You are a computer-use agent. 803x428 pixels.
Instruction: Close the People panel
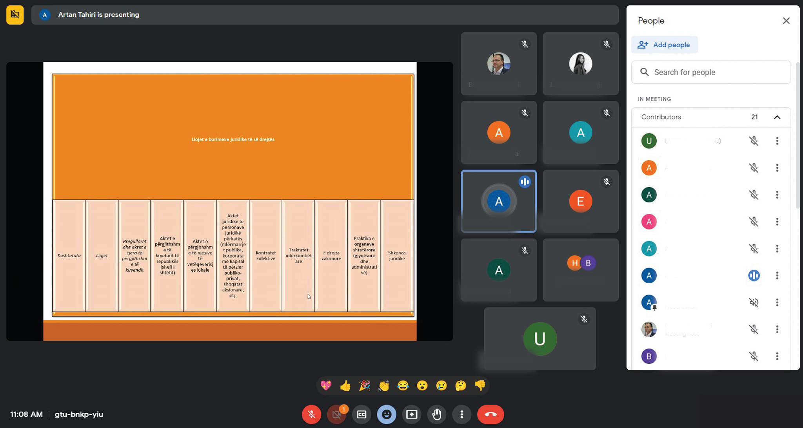(x=786, y=21)
